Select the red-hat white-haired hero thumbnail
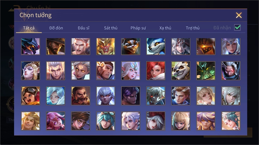The width and height of the screenshot is (259, 145). click(x=156, y=121)
